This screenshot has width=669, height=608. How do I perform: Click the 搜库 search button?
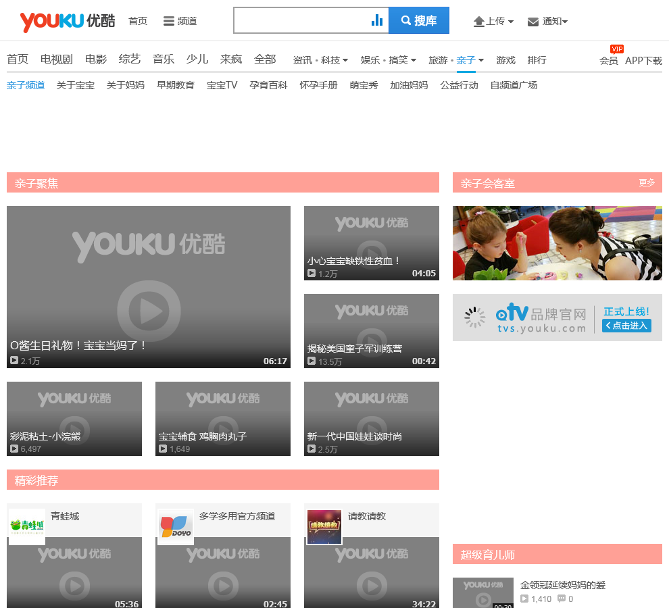point(419,20)
